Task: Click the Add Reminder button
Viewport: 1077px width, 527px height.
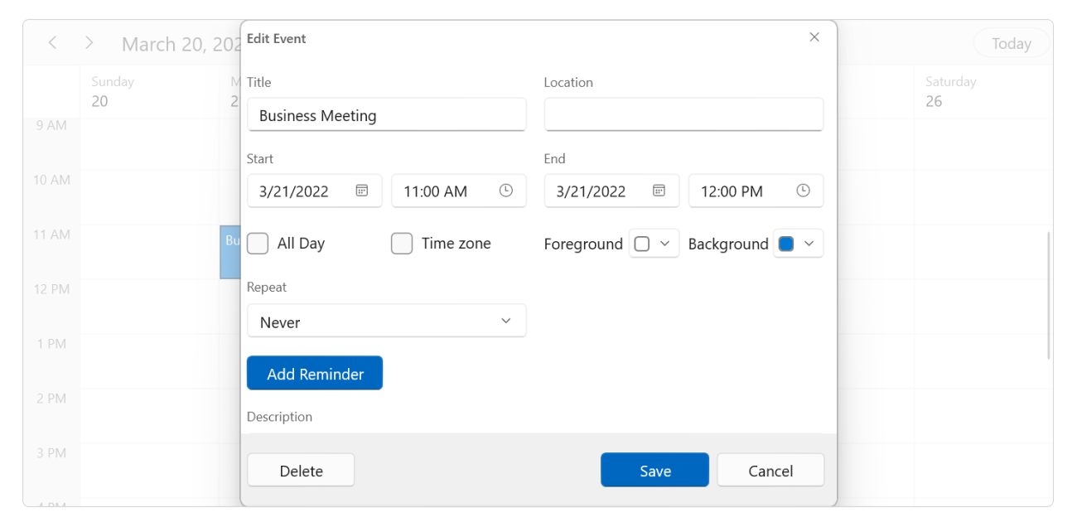Action: click(314, 373)
